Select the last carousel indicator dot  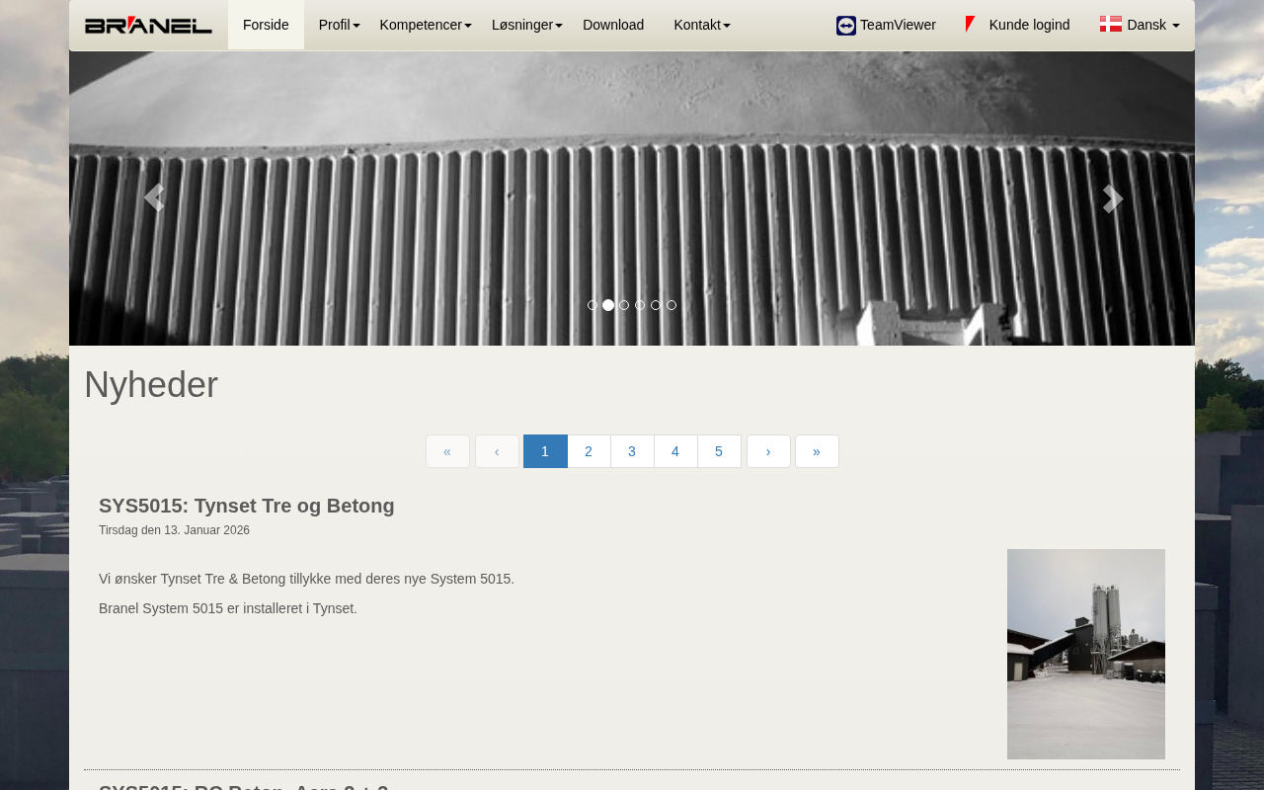[671, 305]
